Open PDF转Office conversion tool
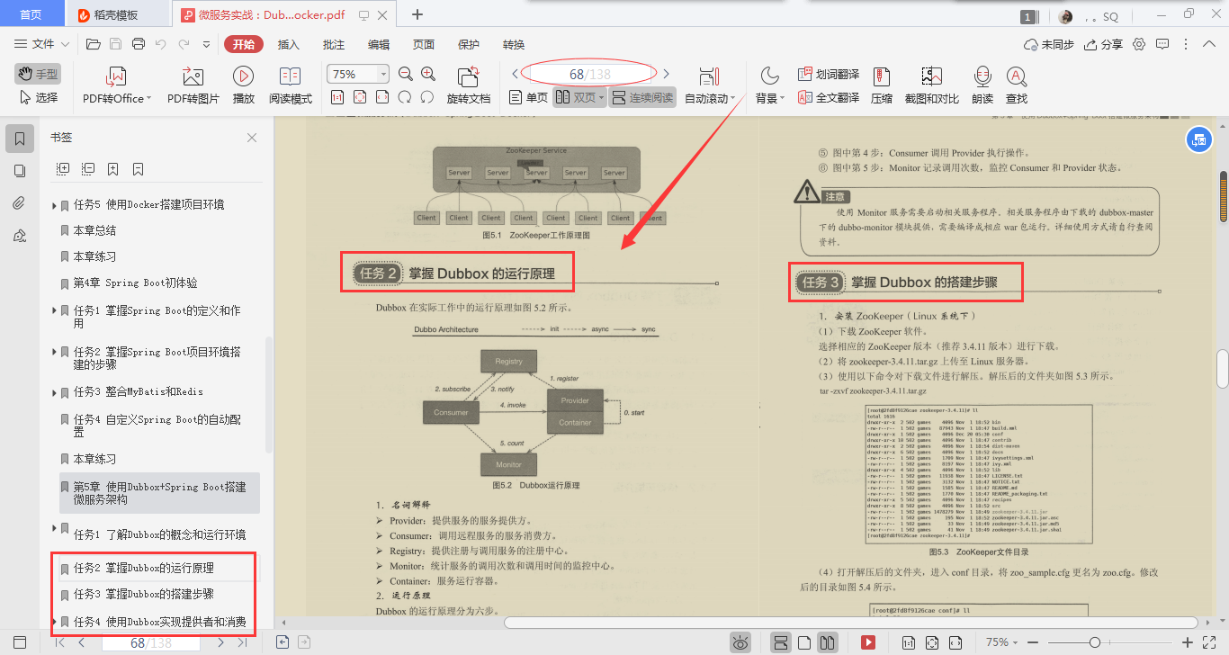This screenshot has width=1229, height=655. click(x=117, y=86)
